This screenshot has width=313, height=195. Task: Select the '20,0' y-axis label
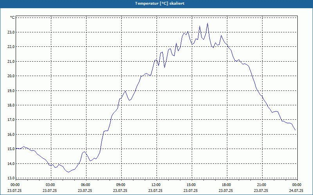tap(11, 76)
